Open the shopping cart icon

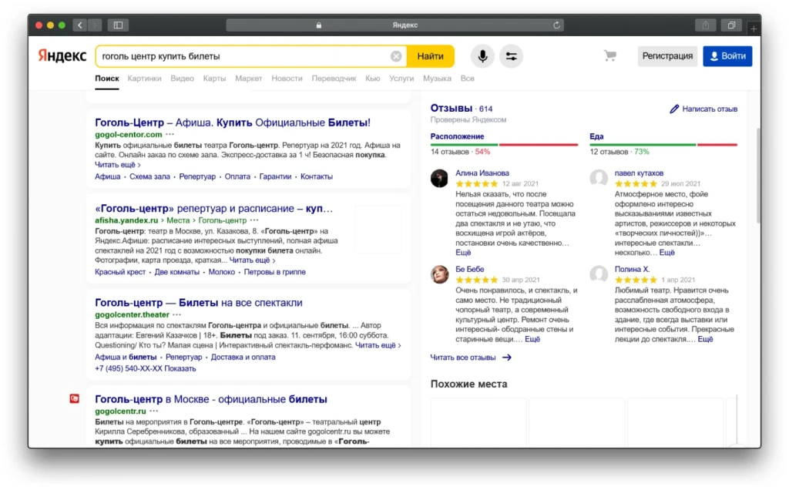coord(610,55)
